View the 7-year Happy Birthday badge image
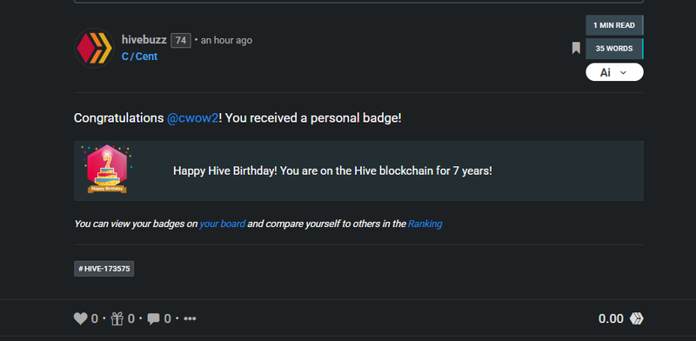696x341 pixels. pyautogui.click(x=107, y=169)
